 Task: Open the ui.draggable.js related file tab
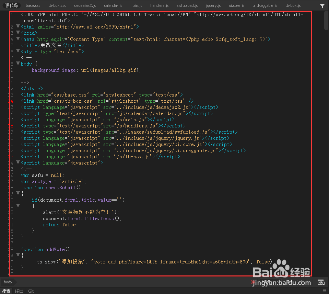(265, 6)
